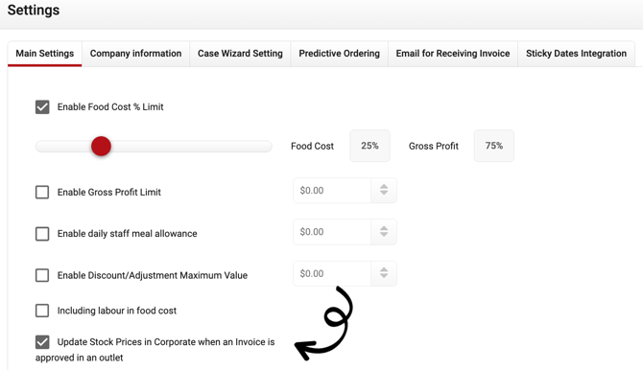Click the Settings page heading
Screen dimensions: 643x370
point(34,10)
